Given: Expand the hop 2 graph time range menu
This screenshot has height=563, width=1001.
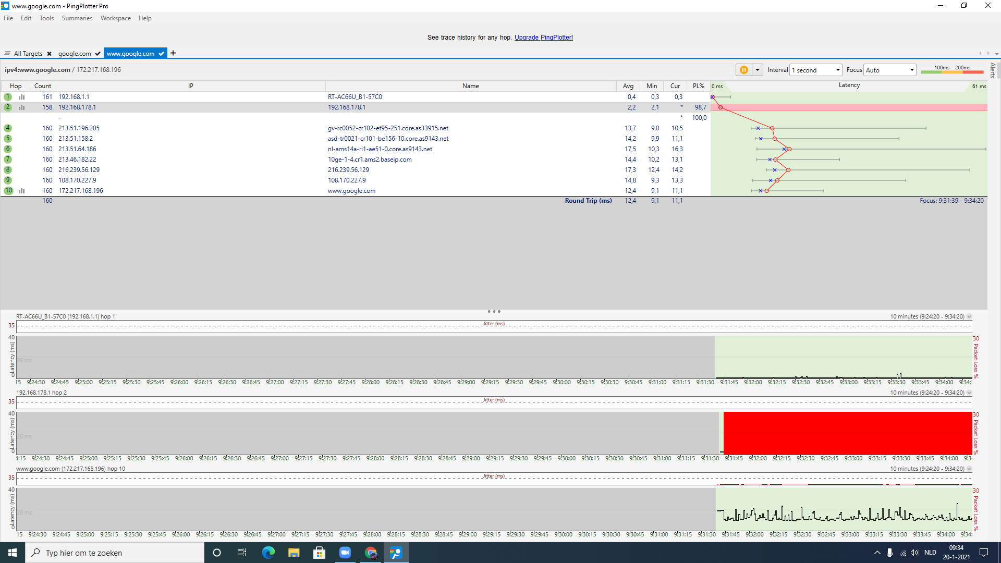Looking at the screenshot, I should (969, 393).
